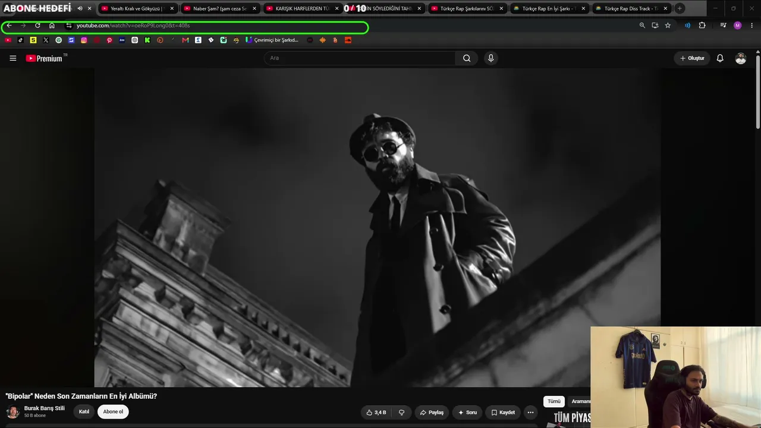This screenshot has height=428, width=761.
Task: Open the green Kick bookmark
Action: click(147, 40)
